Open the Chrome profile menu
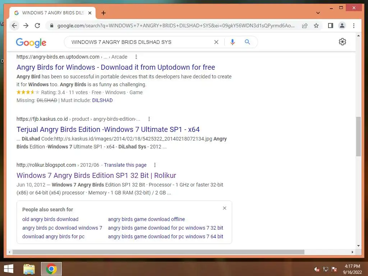Viewport: 368px width, 276px height. pyautogui.click(x=342, y=26)
